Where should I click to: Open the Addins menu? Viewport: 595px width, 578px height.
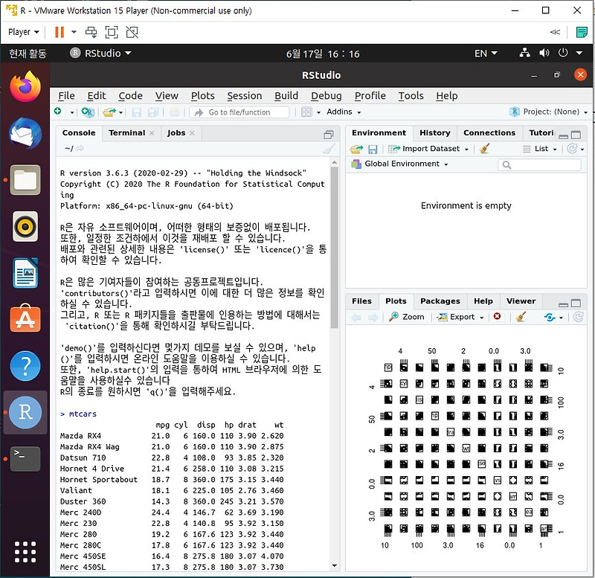[x=340, y=111]
